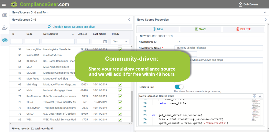Image resolution: width=269 pixels, height=132 pixels.
Task: Sort grid by ID column header
Action: click(13, 34)
